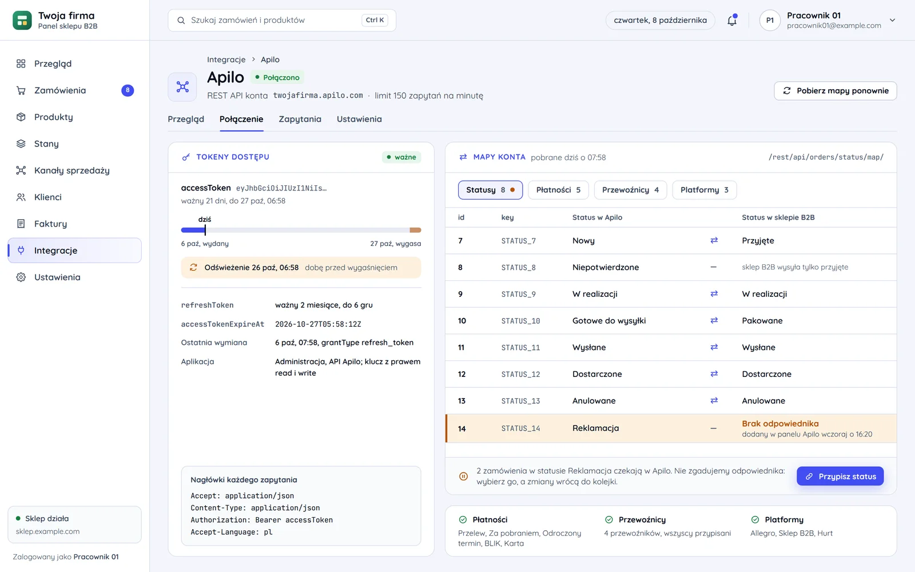Click the STATUS_12 key cell
915x572 pixels.
click(520, 374)
